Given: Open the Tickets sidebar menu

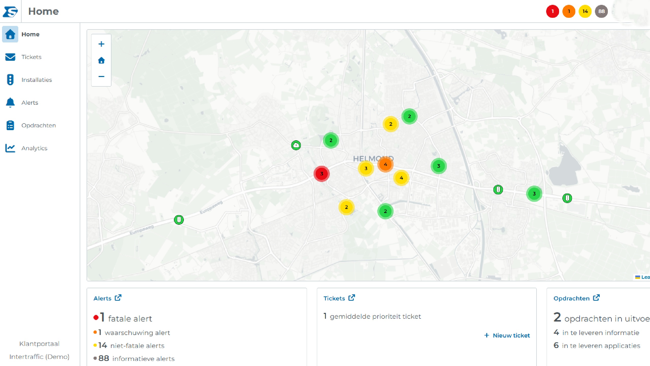Looking at the screenshot, I should pos(40,57).
